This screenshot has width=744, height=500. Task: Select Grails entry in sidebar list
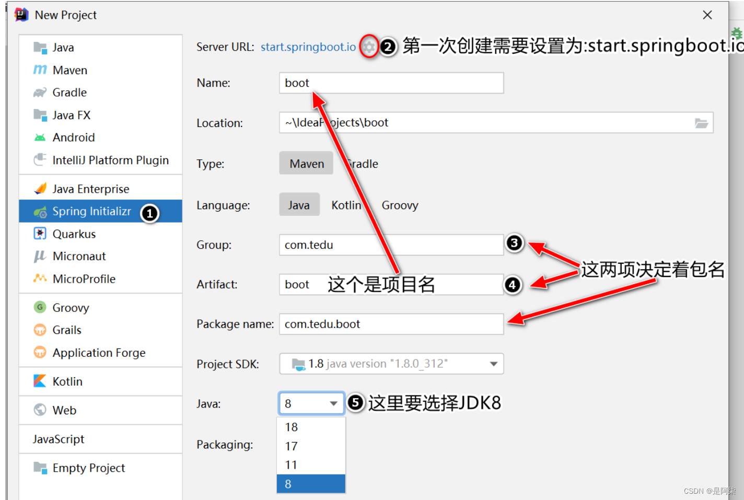[x=100, y=330]
